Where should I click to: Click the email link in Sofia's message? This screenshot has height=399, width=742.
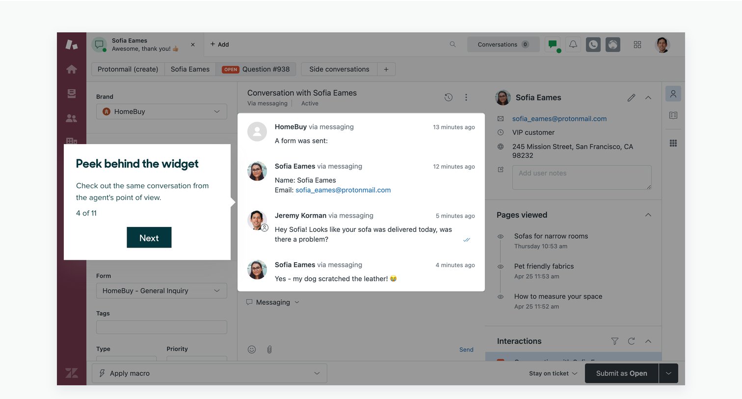tap(343, 190)
